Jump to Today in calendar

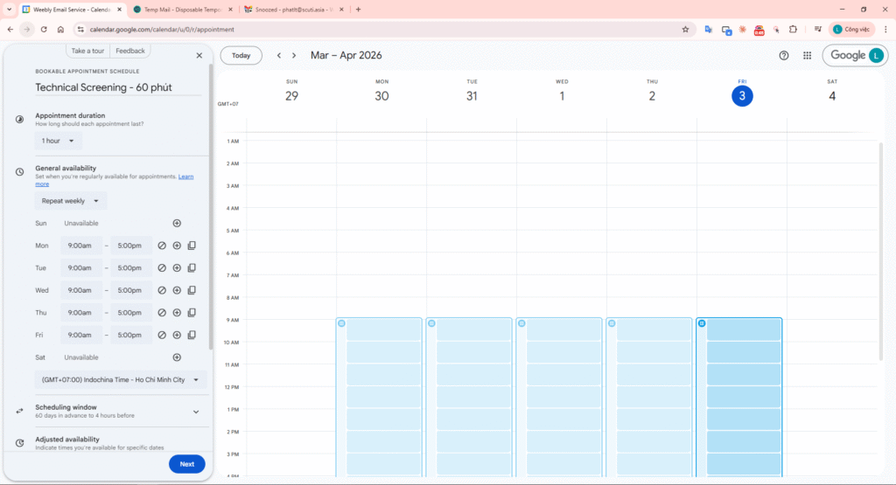pos(241,55)
